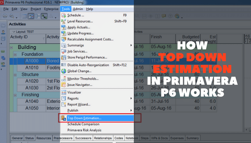
Task: Click the Trace Logic toolbar icon
Action: 44,16
